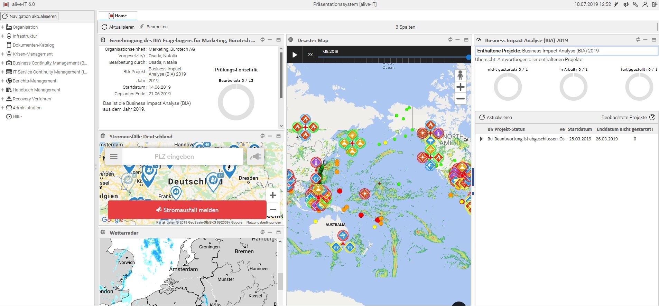
Task: Expand the Bu project row
Action: click(x=481, y=139)
